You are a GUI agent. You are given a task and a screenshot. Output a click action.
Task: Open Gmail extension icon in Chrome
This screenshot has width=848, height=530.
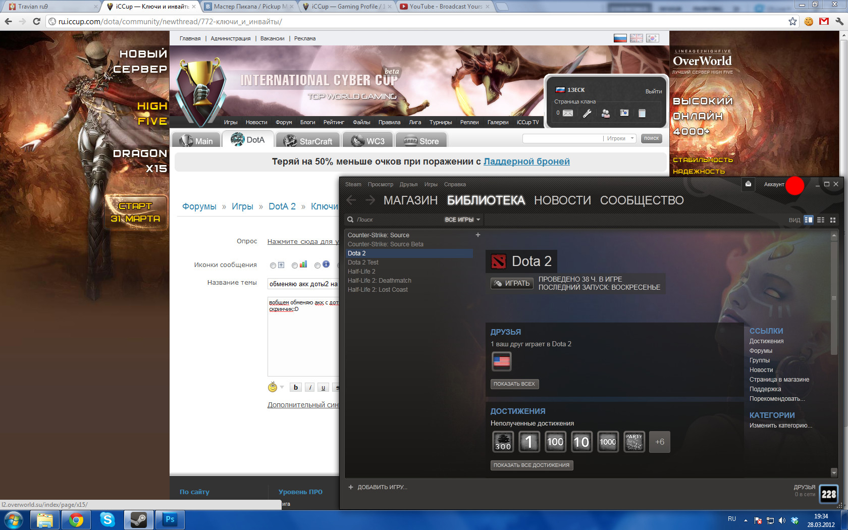click(x=824, y=21)
